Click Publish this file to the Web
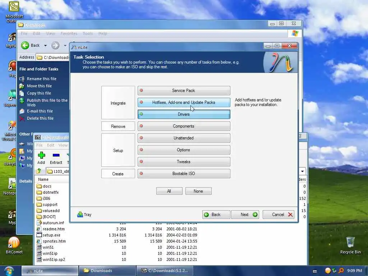This screenshot has height=276, width=368. (x=47, y=102)
